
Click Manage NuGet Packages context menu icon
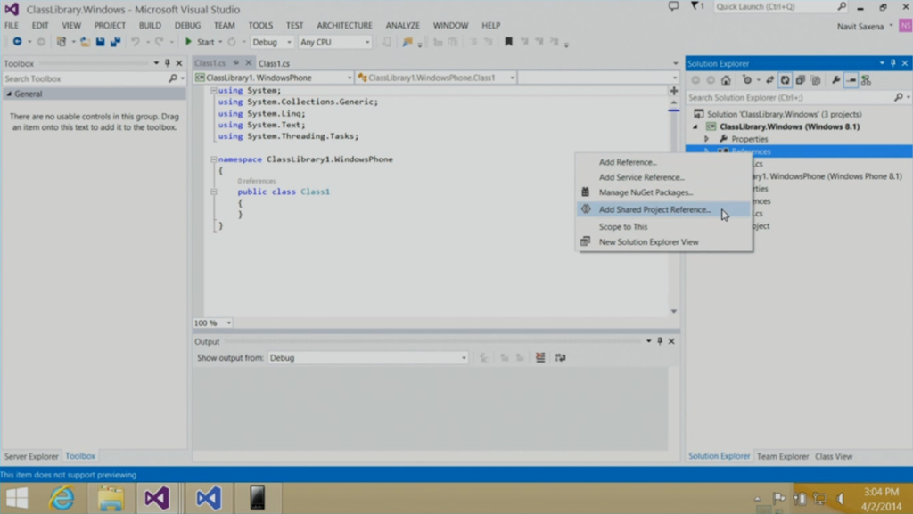[585, 192]
